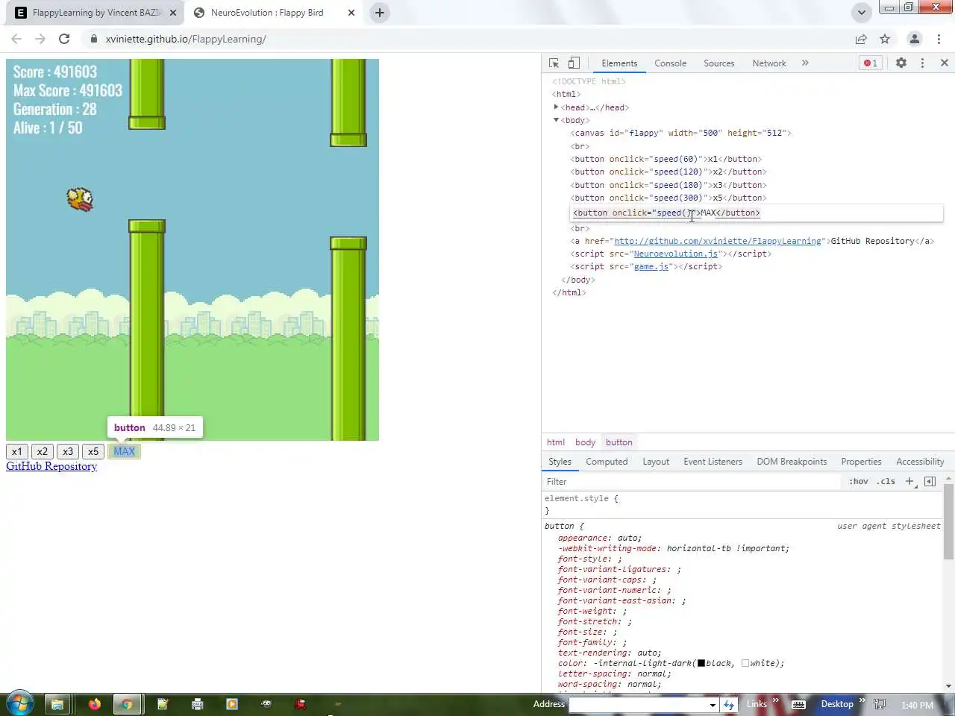Click the Styles filter input field
Image resolution: width=955 pixels, height=716 pixels.
692,482
